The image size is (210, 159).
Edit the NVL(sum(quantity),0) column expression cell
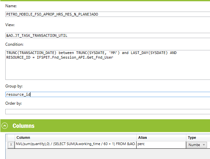pyautogui.click(x=75, y=145)
